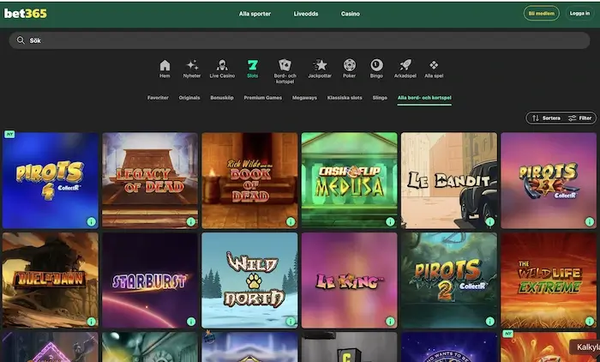Launch The Wild Life Extreme thumbnail
The image size is (600, 362).
pyautogui.click(x=549, y=281)
